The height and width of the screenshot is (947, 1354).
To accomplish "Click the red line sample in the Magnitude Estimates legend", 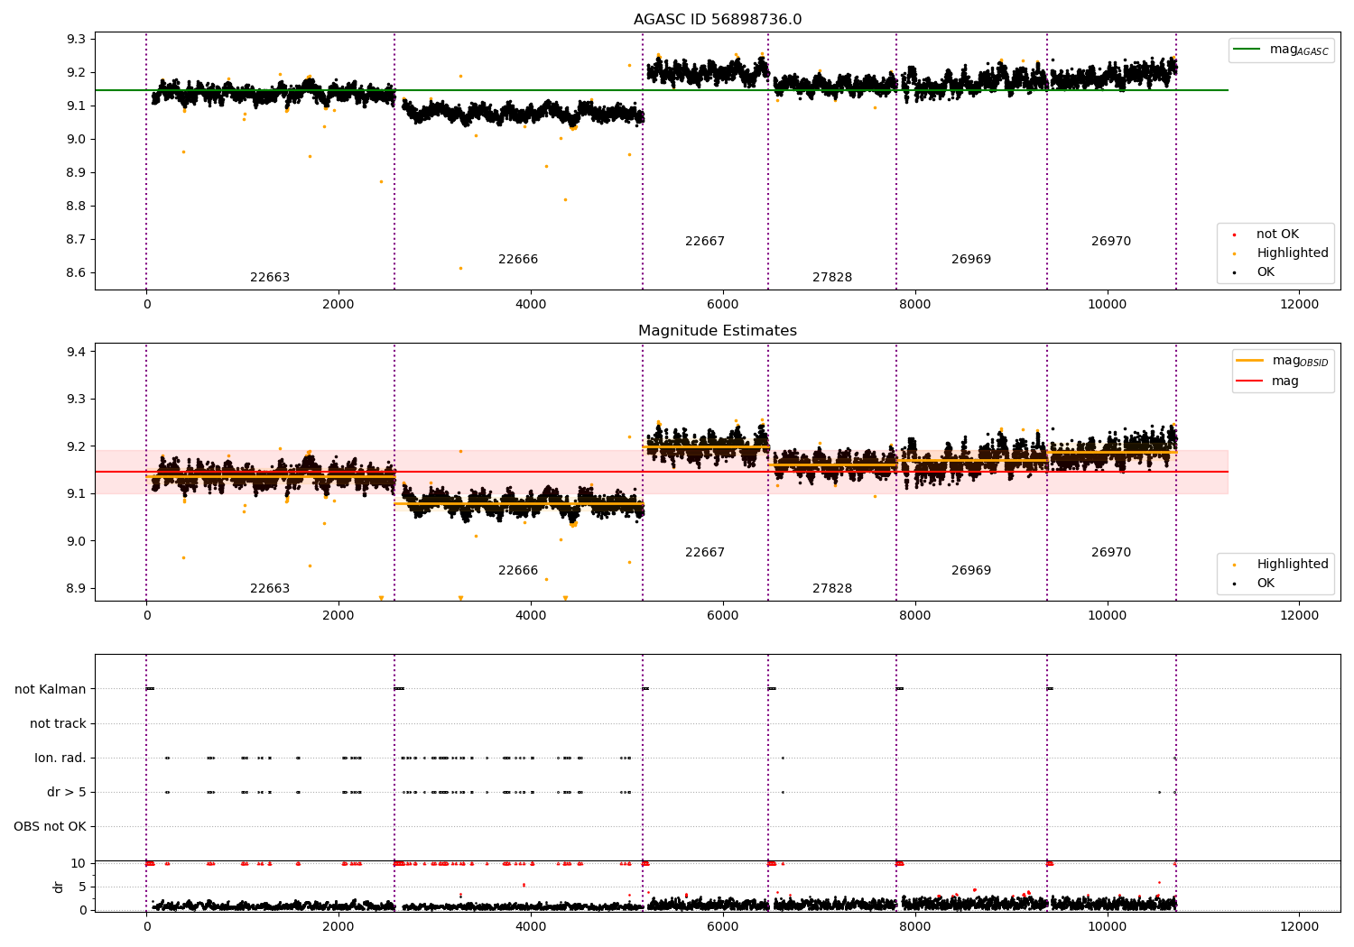I will [x=1249, y=382].
